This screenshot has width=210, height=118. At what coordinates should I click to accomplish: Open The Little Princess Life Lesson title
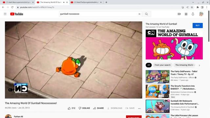[x=184, y=115]
